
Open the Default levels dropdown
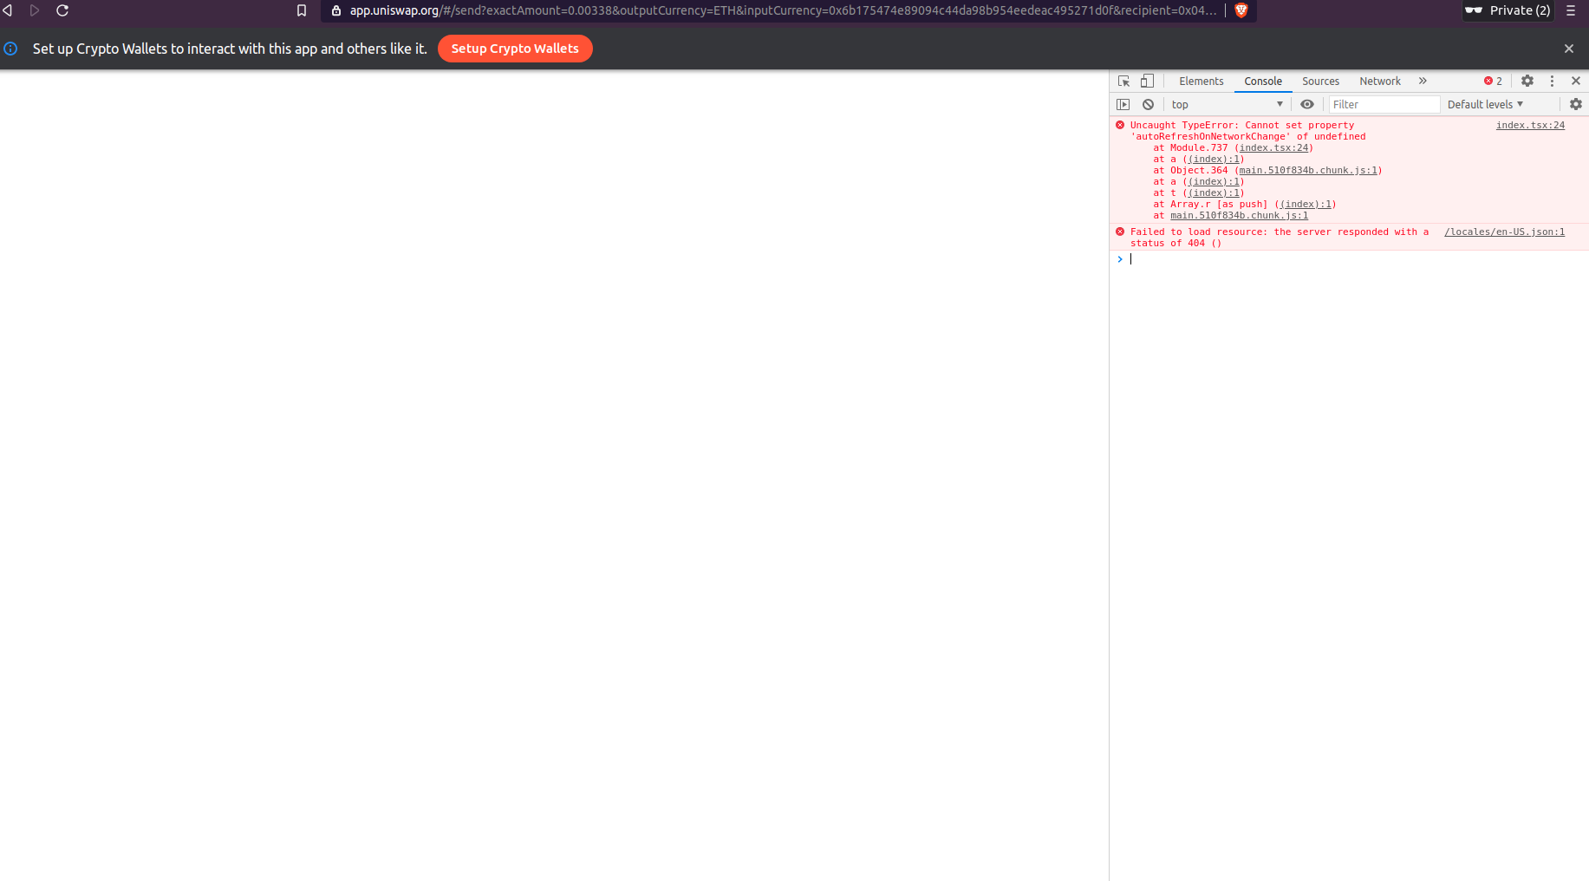tap(1484, 103)
